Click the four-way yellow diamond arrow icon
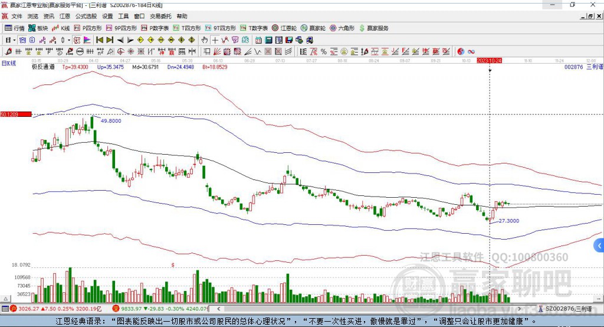The image size is (604, 327). (181, 40)
